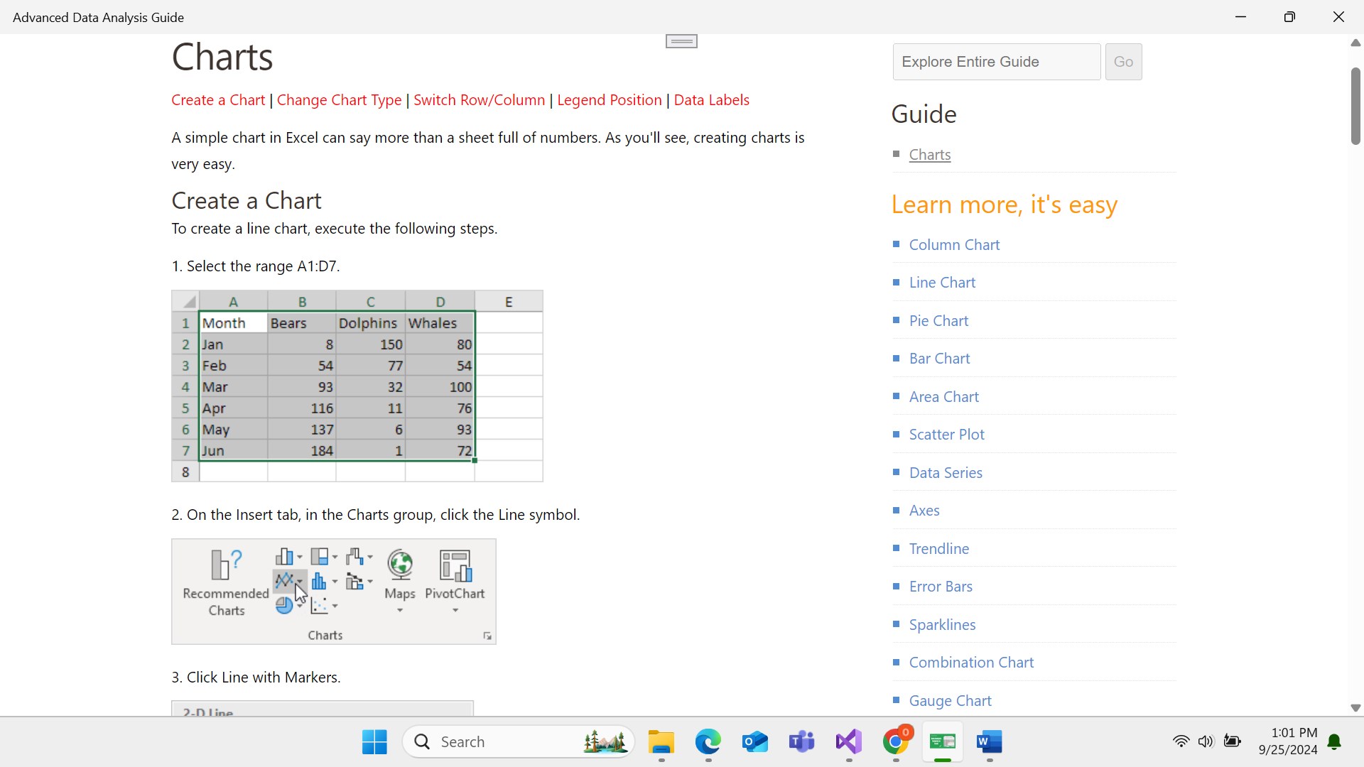Open the Combination Chart guide link
This screenshot has height=767, width=1364.
971,663
